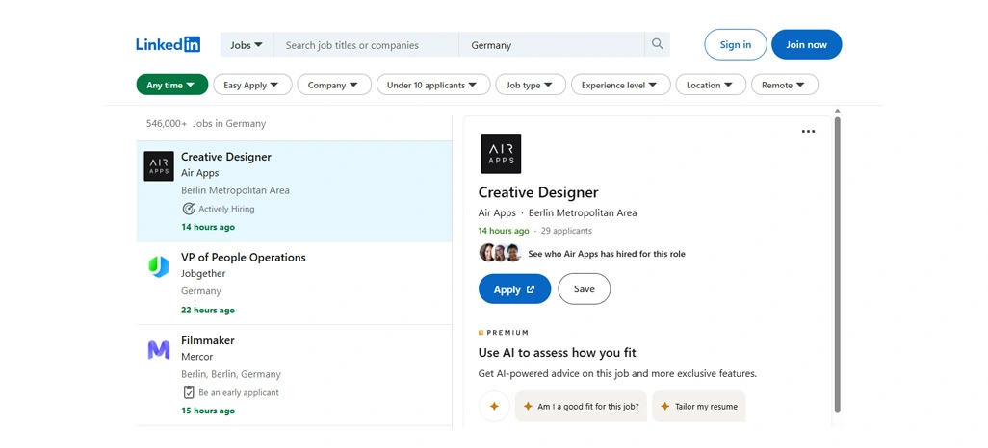988x448 pixels.
Task: Click the scrollbar up arrow
Action: (838, 112)
